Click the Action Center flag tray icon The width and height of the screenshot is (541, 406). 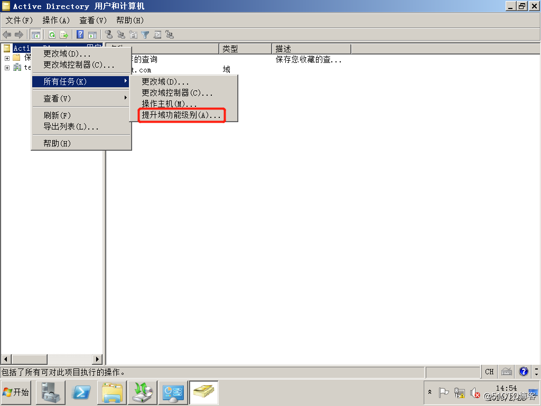[x=444, y=393]
